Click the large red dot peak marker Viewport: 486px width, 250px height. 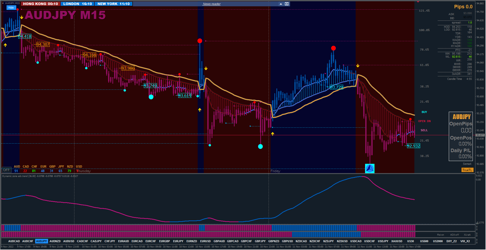point(200,41)
